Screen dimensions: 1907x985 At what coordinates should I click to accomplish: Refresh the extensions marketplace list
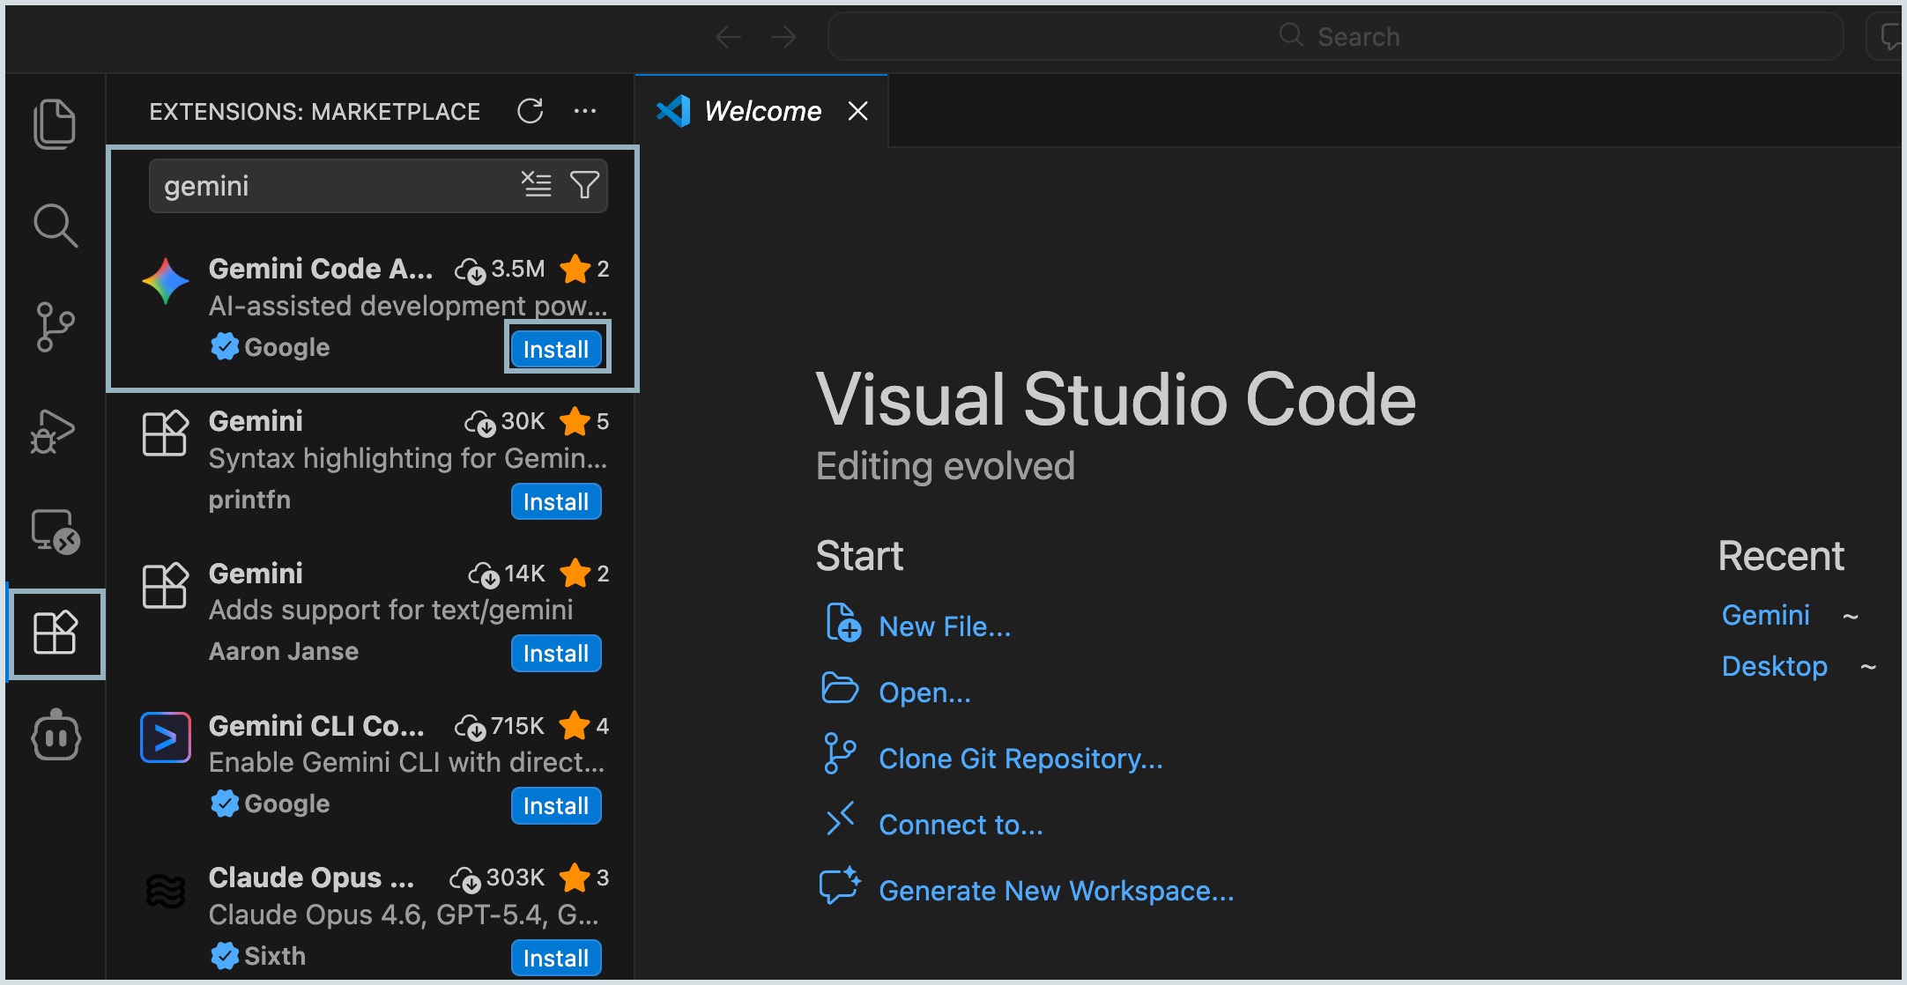[530, 111]
